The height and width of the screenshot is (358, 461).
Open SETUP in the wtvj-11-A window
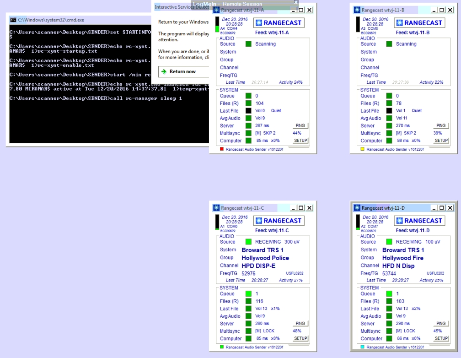pyautogui.click(x=300, y=141)
